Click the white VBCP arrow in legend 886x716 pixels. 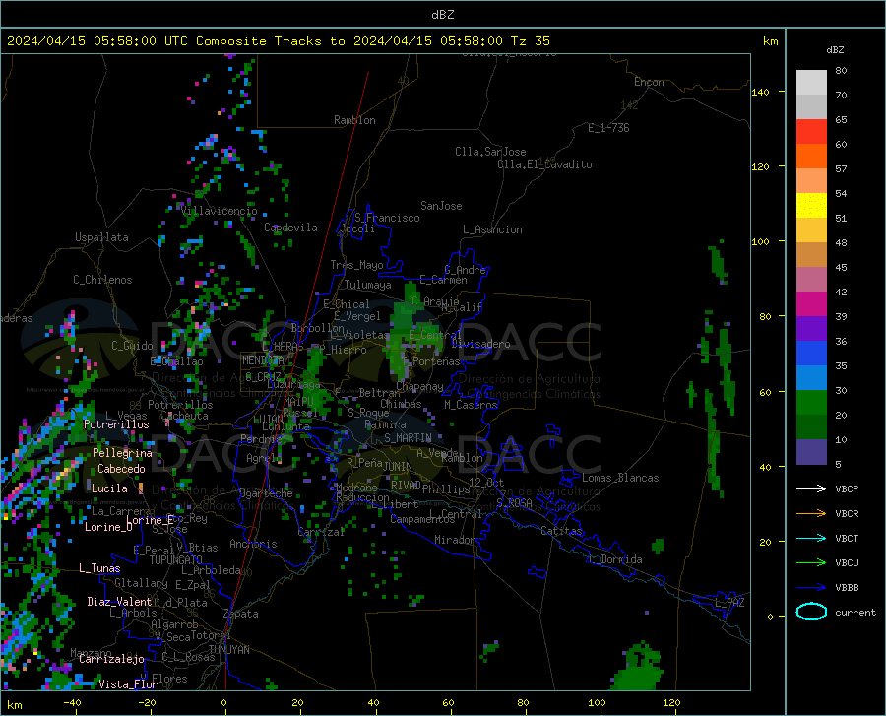tap(811, 488)
